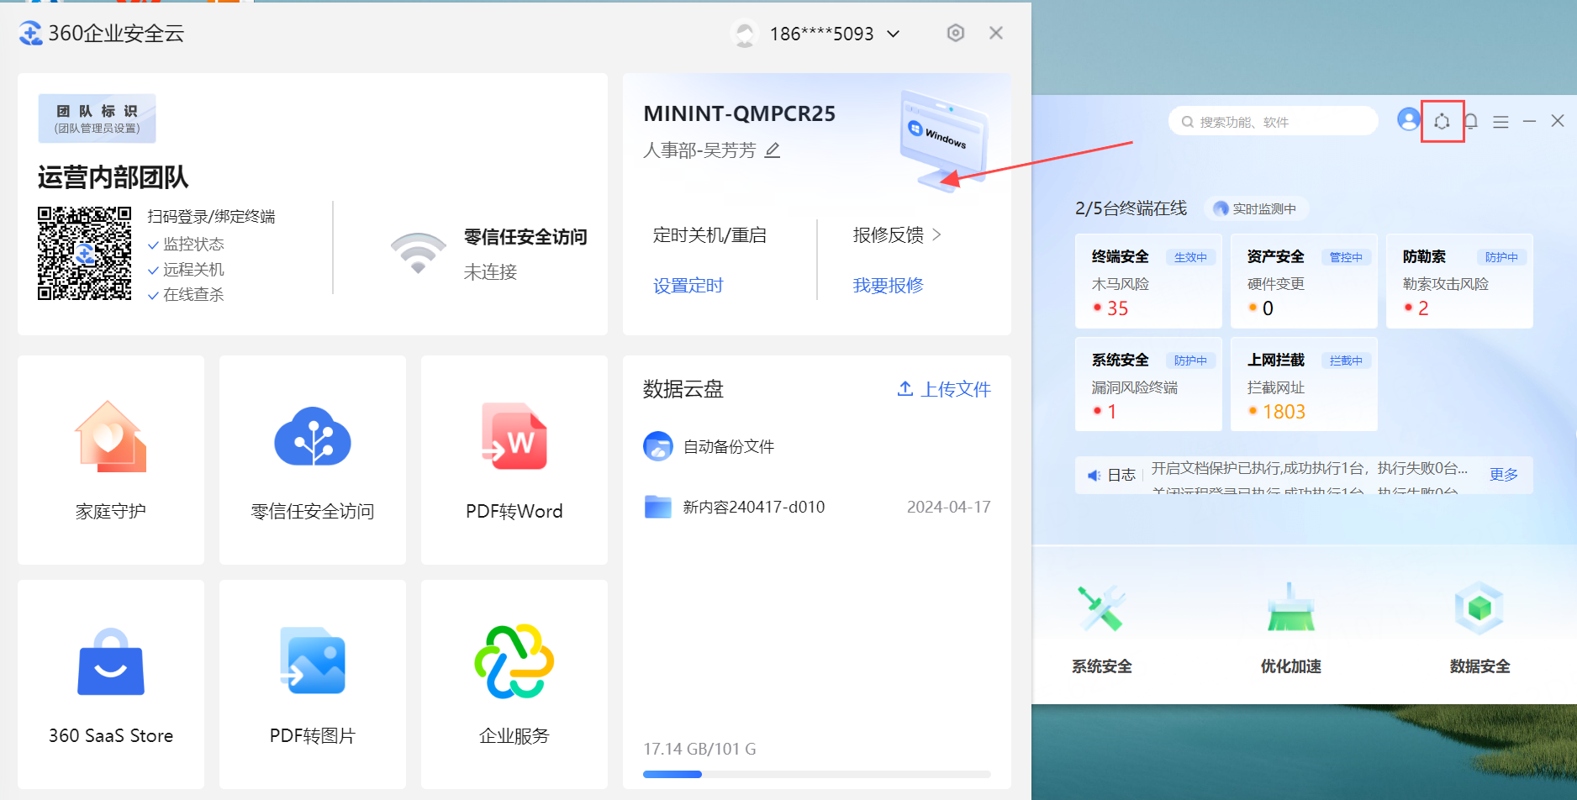Click the Windows computer illustration
1577x800 pixels.
click(x=943, y=140)
